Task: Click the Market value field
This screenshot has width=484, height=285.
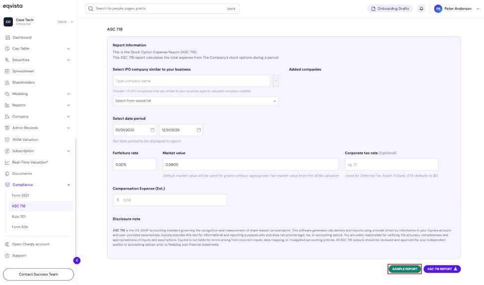Action: pos(250,165)
